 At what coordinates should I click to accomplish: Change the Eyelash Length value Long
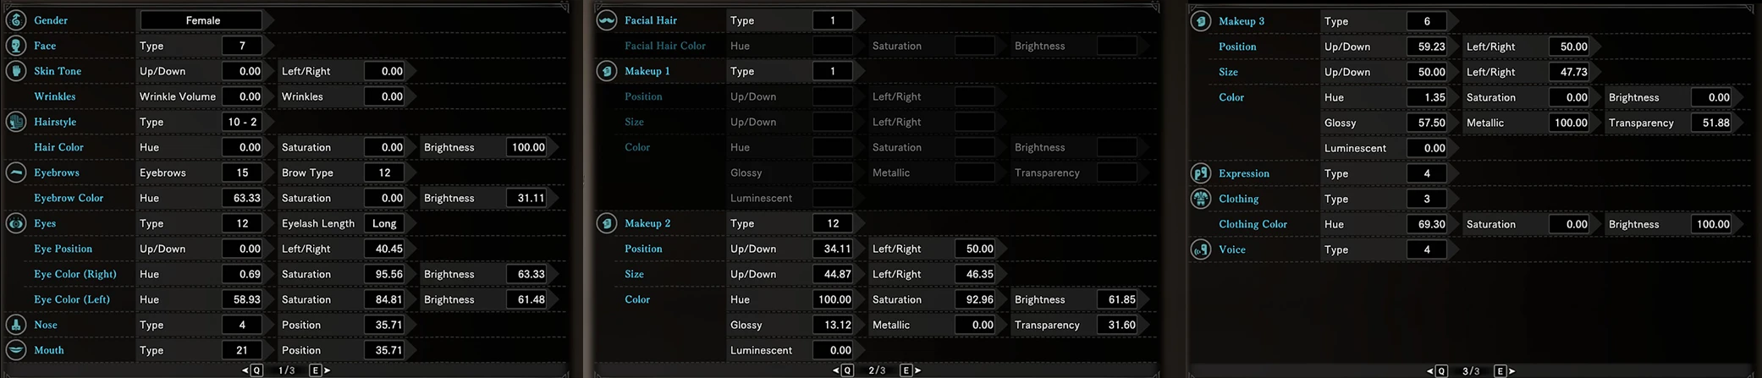[x=384, y=223]
